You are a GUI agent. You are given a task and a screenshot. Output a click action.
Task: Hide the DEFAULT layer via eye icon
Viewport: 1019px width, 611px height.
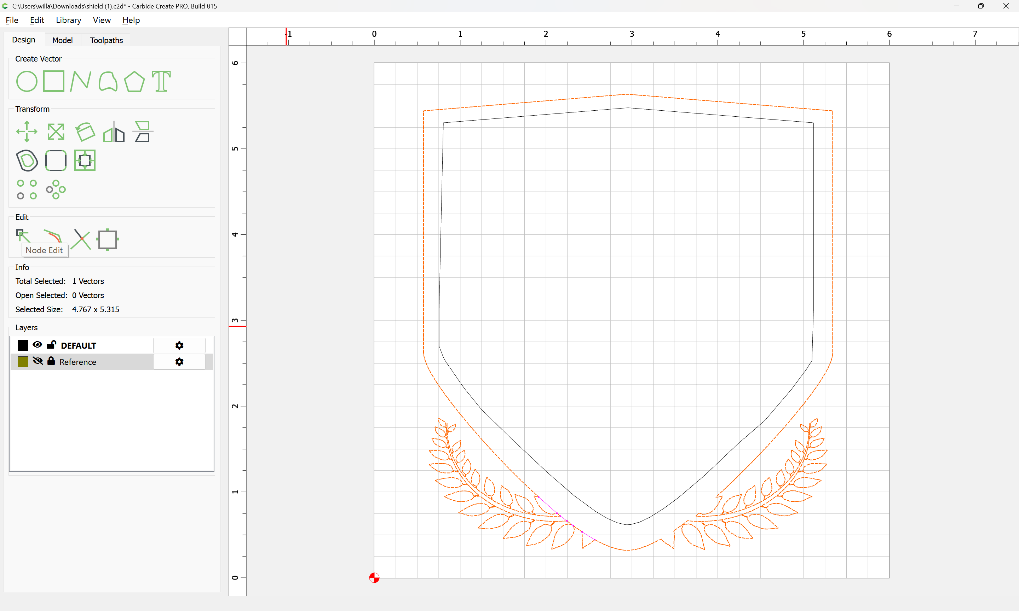coord(38,345)
